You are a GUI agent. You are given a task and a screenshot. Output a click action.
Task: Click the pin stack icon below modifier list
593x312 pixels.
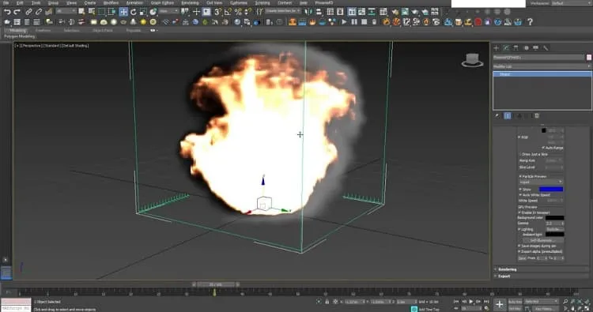[497, 116]
